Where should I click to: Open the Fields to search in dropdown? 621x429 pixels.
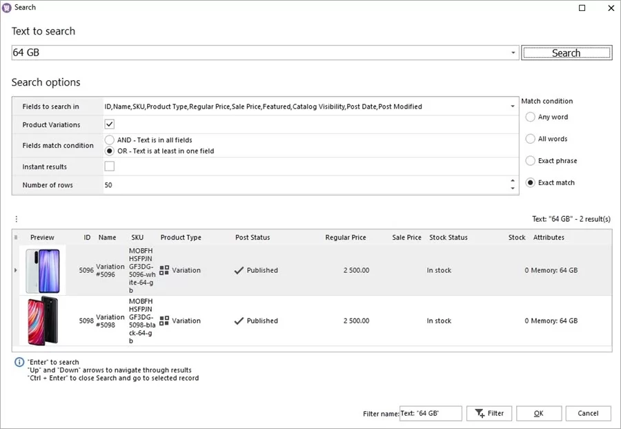pyautogui.click(x=513, y=106)
